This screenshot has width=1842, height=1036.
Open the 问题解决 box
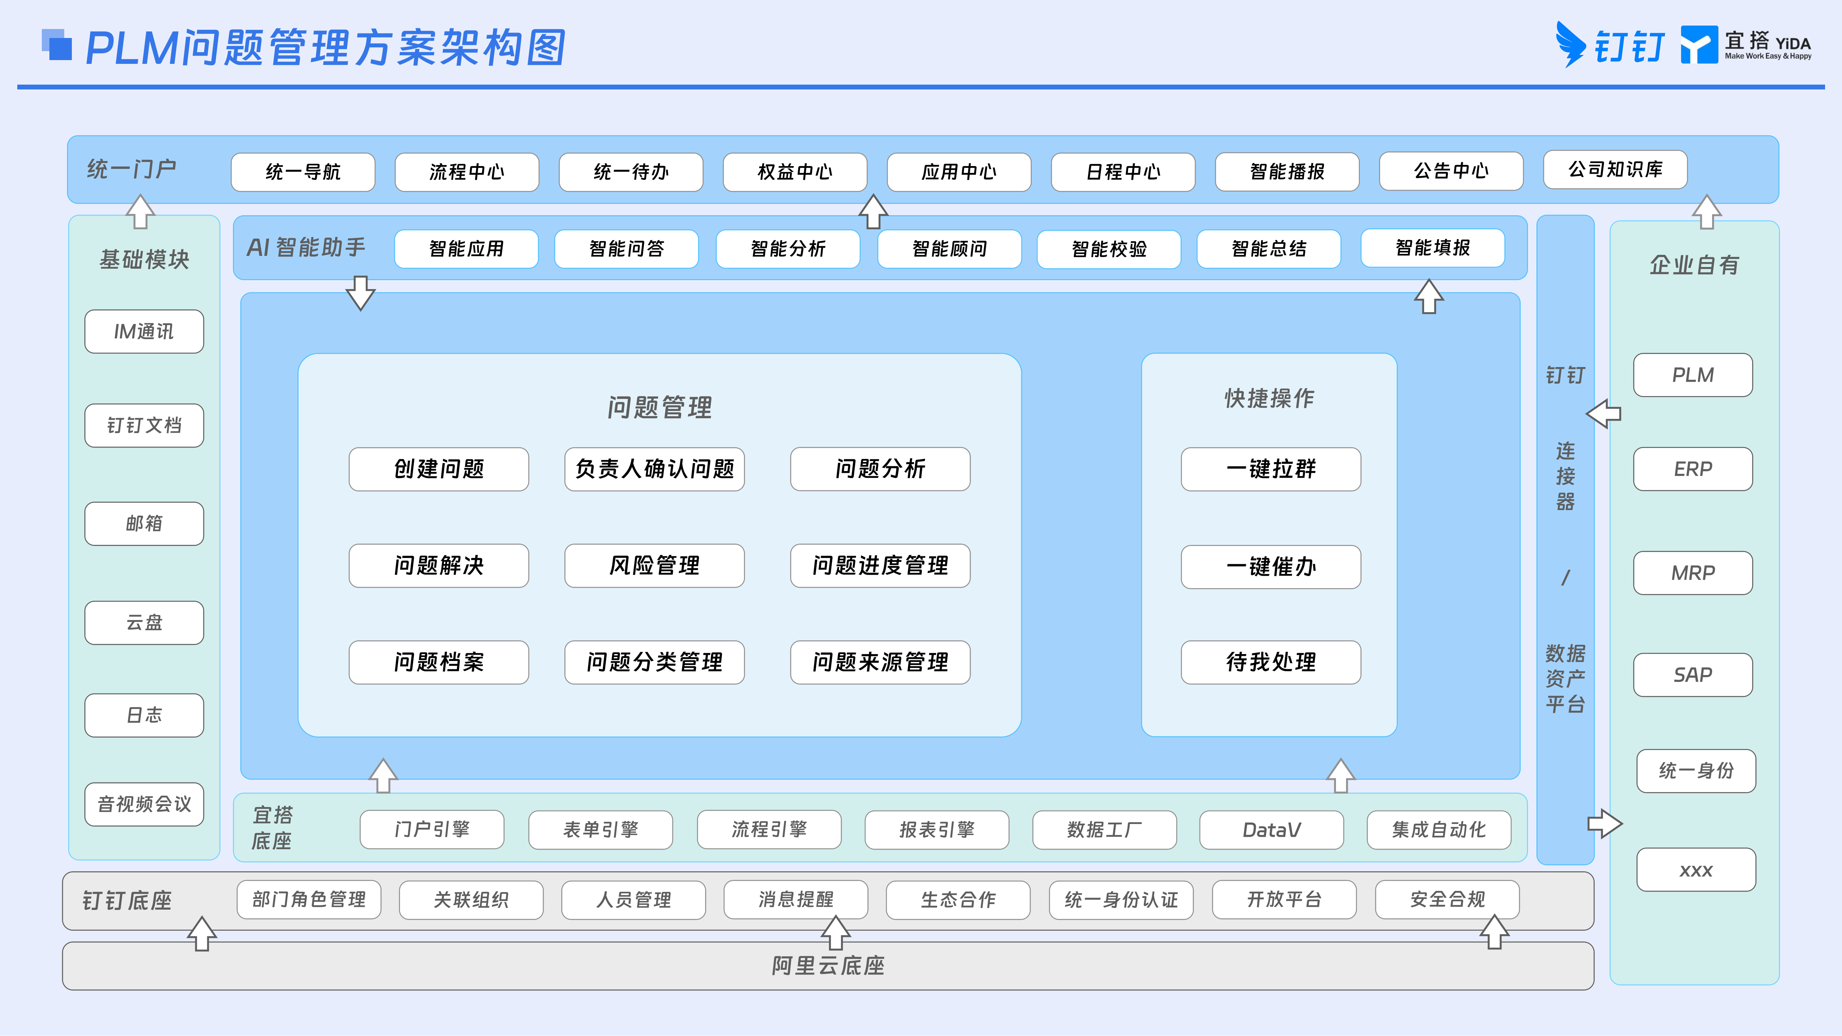(x=439, y=566)
